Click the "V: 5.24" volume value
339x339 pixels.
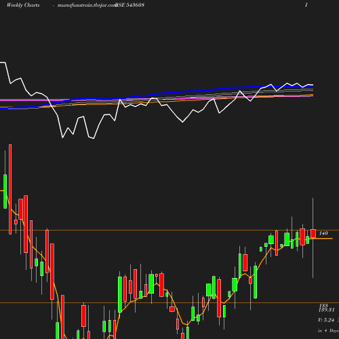[326, 320]
